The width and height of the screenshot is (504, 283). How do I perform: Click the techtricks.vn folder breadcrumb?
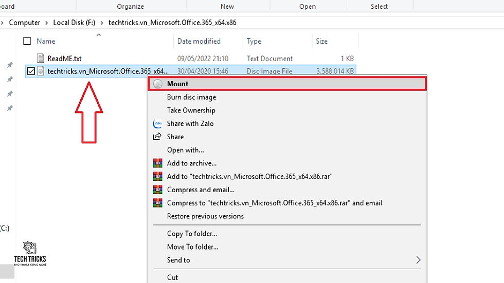pyautogui.click(x=172, y=23)
